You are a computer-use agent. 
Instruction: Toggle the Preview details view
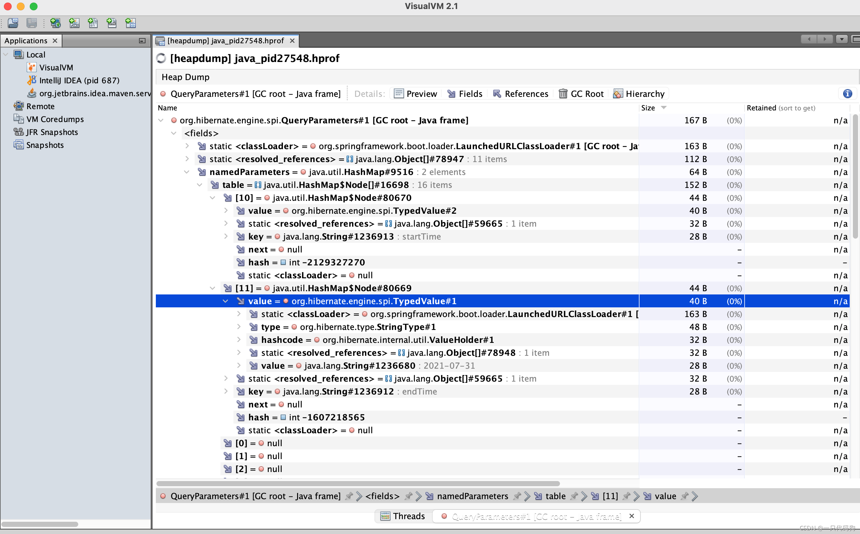[x=415, y=94]
